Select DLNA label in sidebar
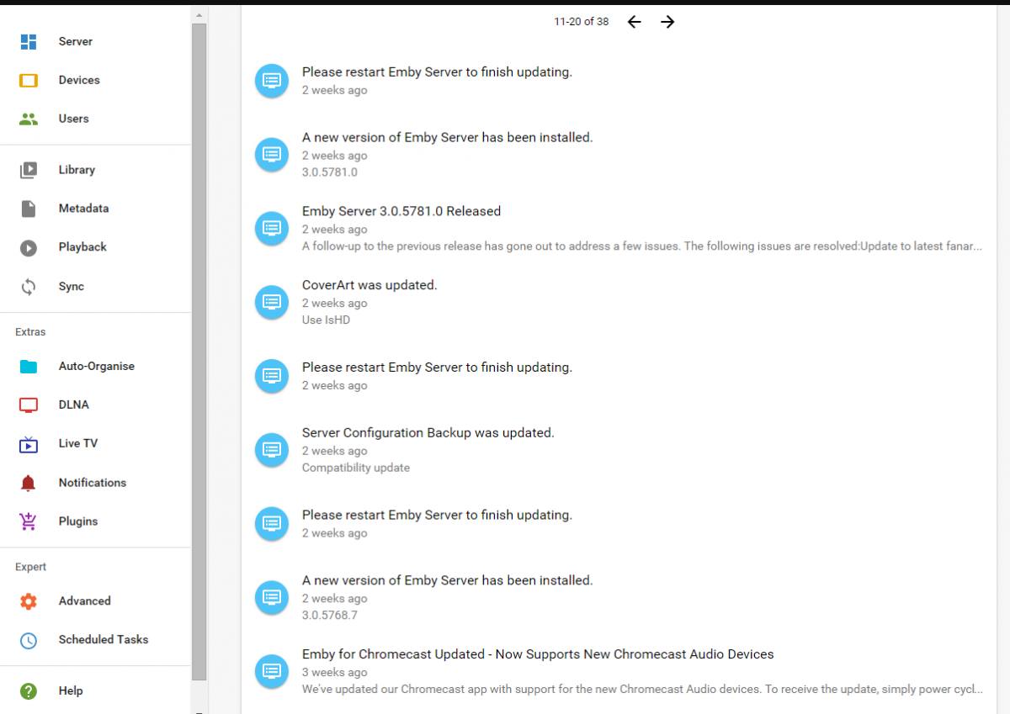The width and height of the screenshot is (1010, 714). [74, 405]
